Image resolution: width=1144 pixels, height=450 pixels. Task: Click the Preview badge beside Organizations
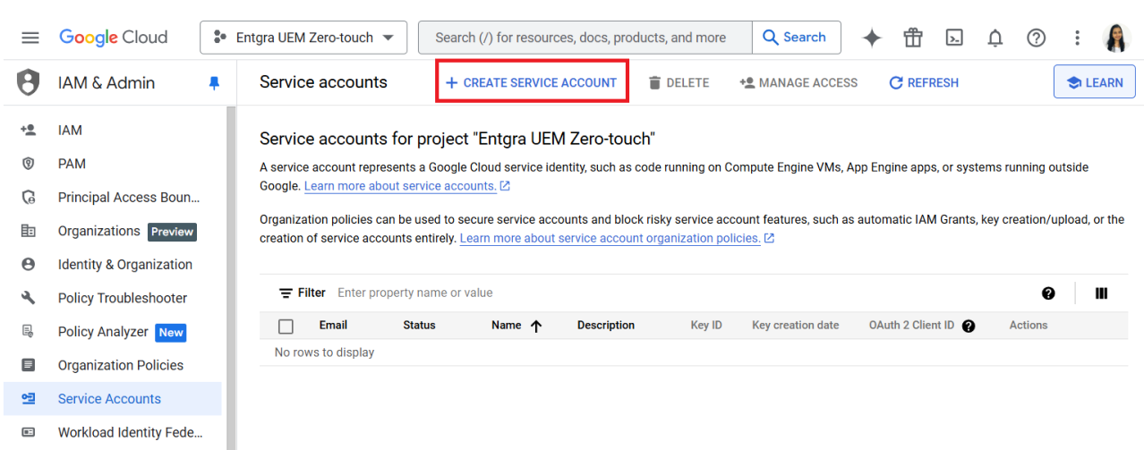pos(172,232)
